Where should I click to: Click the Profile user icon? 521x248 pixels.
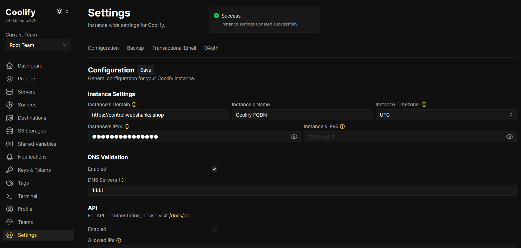coord(10,209)
